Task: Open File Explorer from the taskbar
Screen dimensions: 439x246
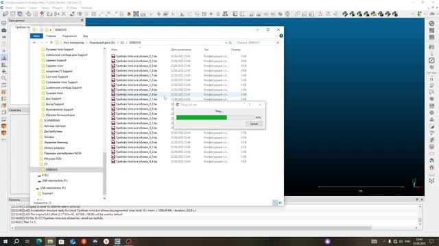Action: coord(50,241)
